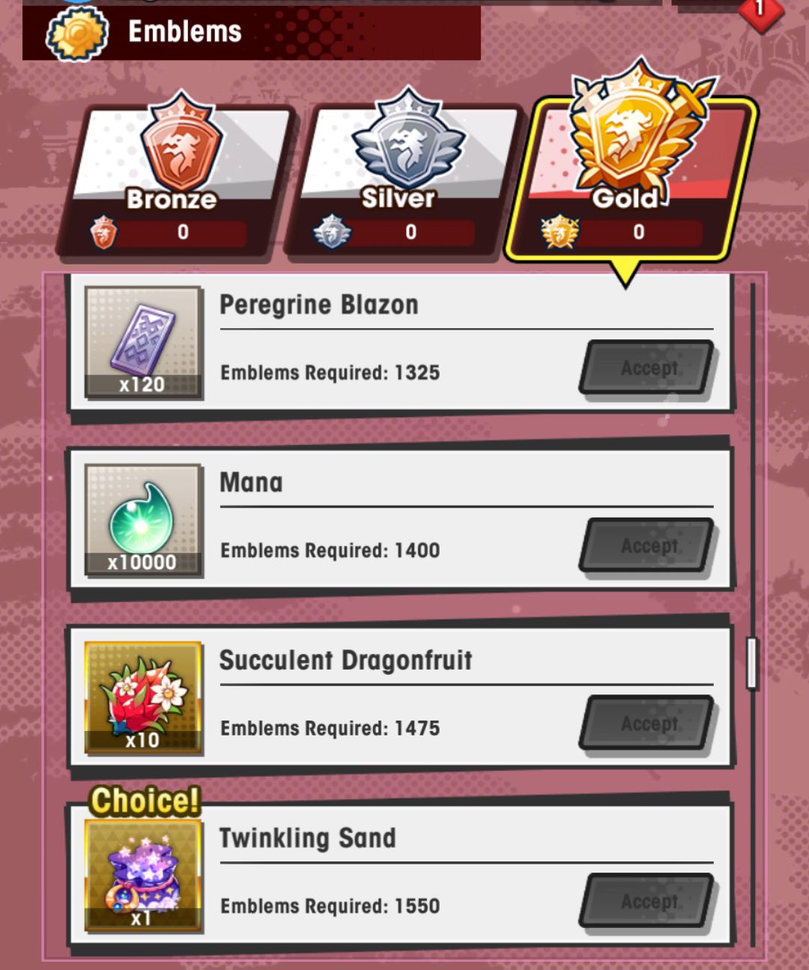
Task: Click the red notification badge
Action: pyautogui.click(x=760, y=10)
